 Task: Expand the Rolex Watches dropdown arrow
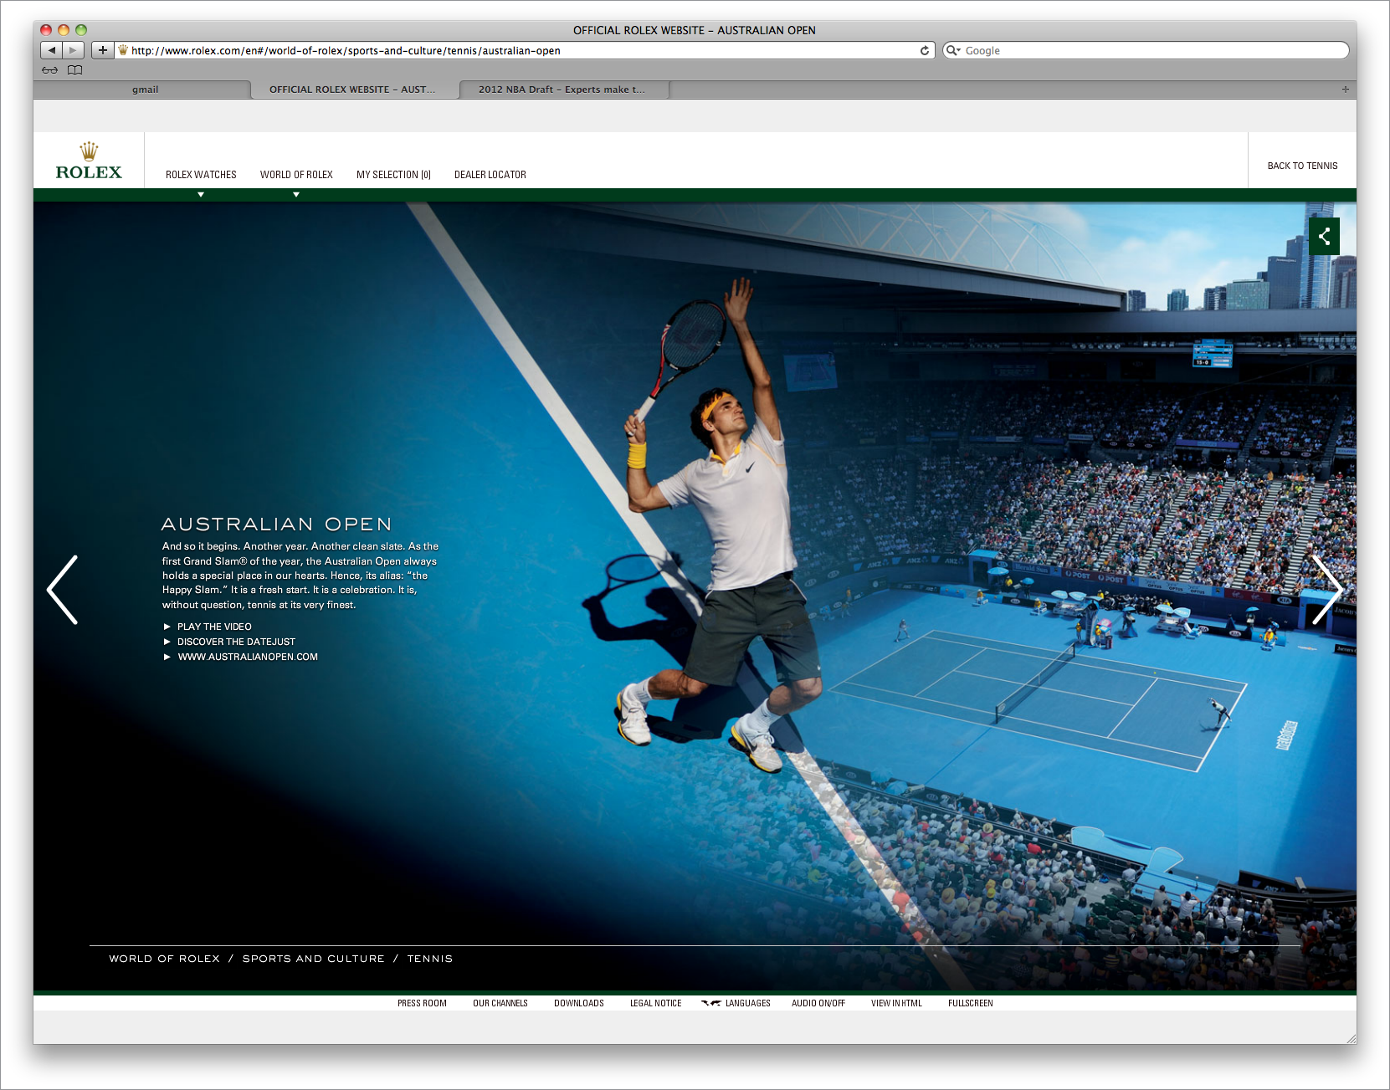pyautogui.click(x=201, y=194)
